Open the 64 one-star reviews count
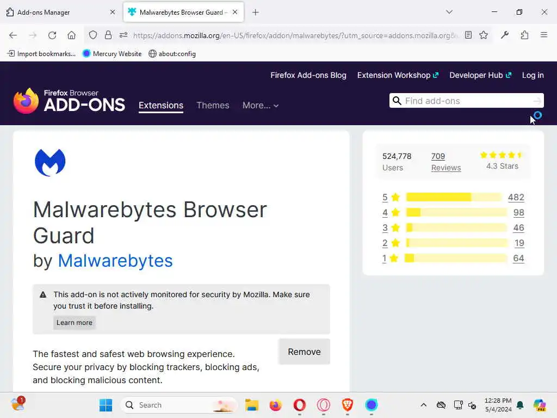557x418 pixels. click(518, 259)
